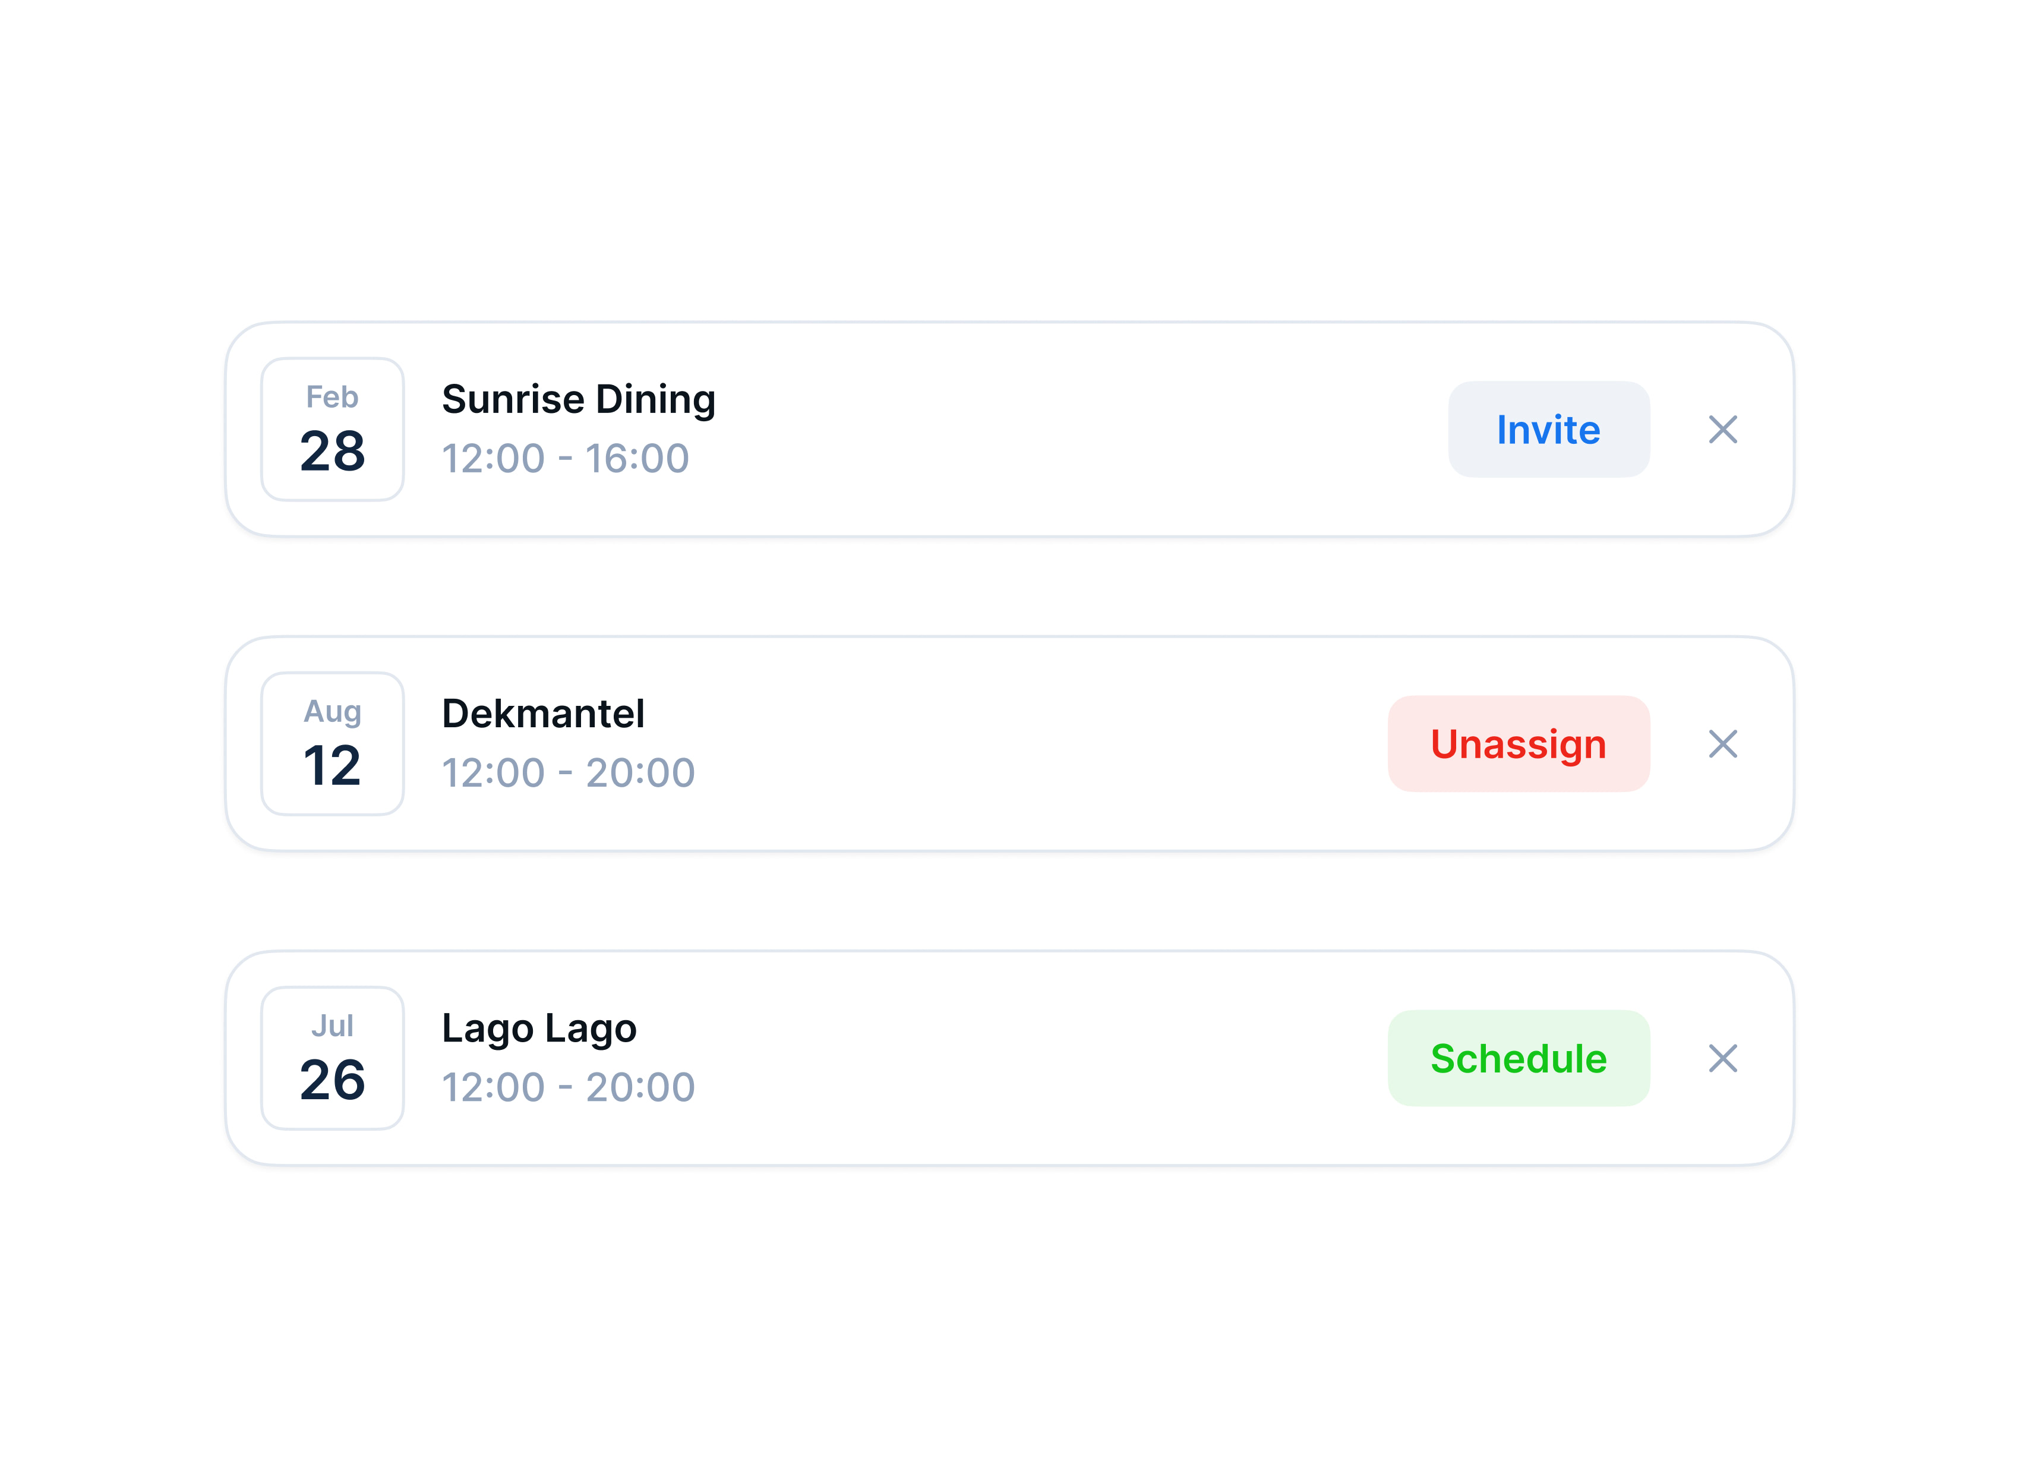Click the day number 12
Screen dimensions: 2017x1467
click(332, 766)
